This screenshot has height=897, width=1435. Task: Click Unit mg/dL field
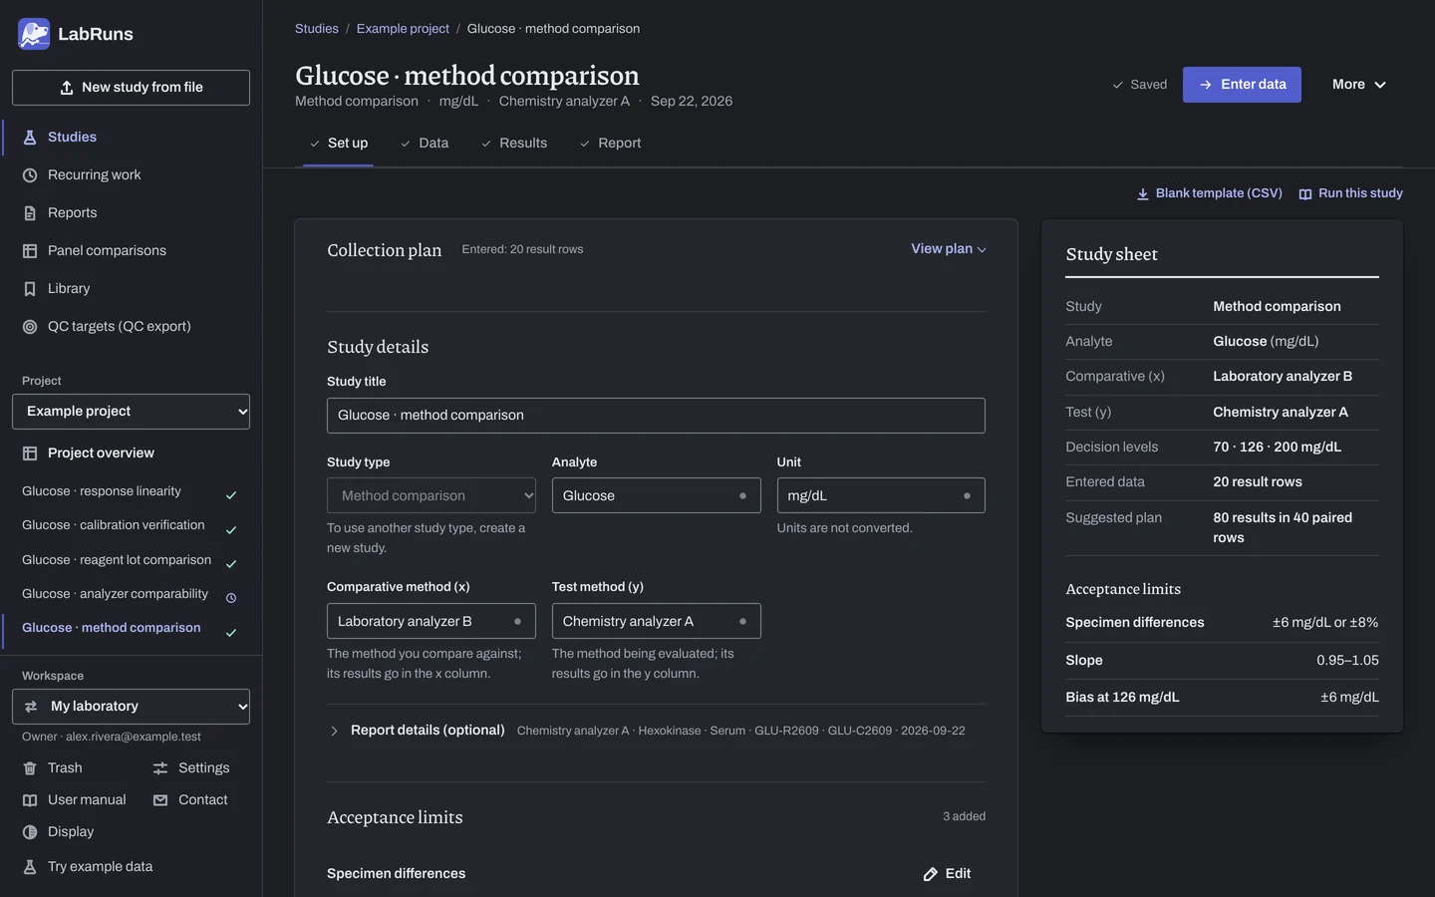pyautogui.click(x=881, y=495)
